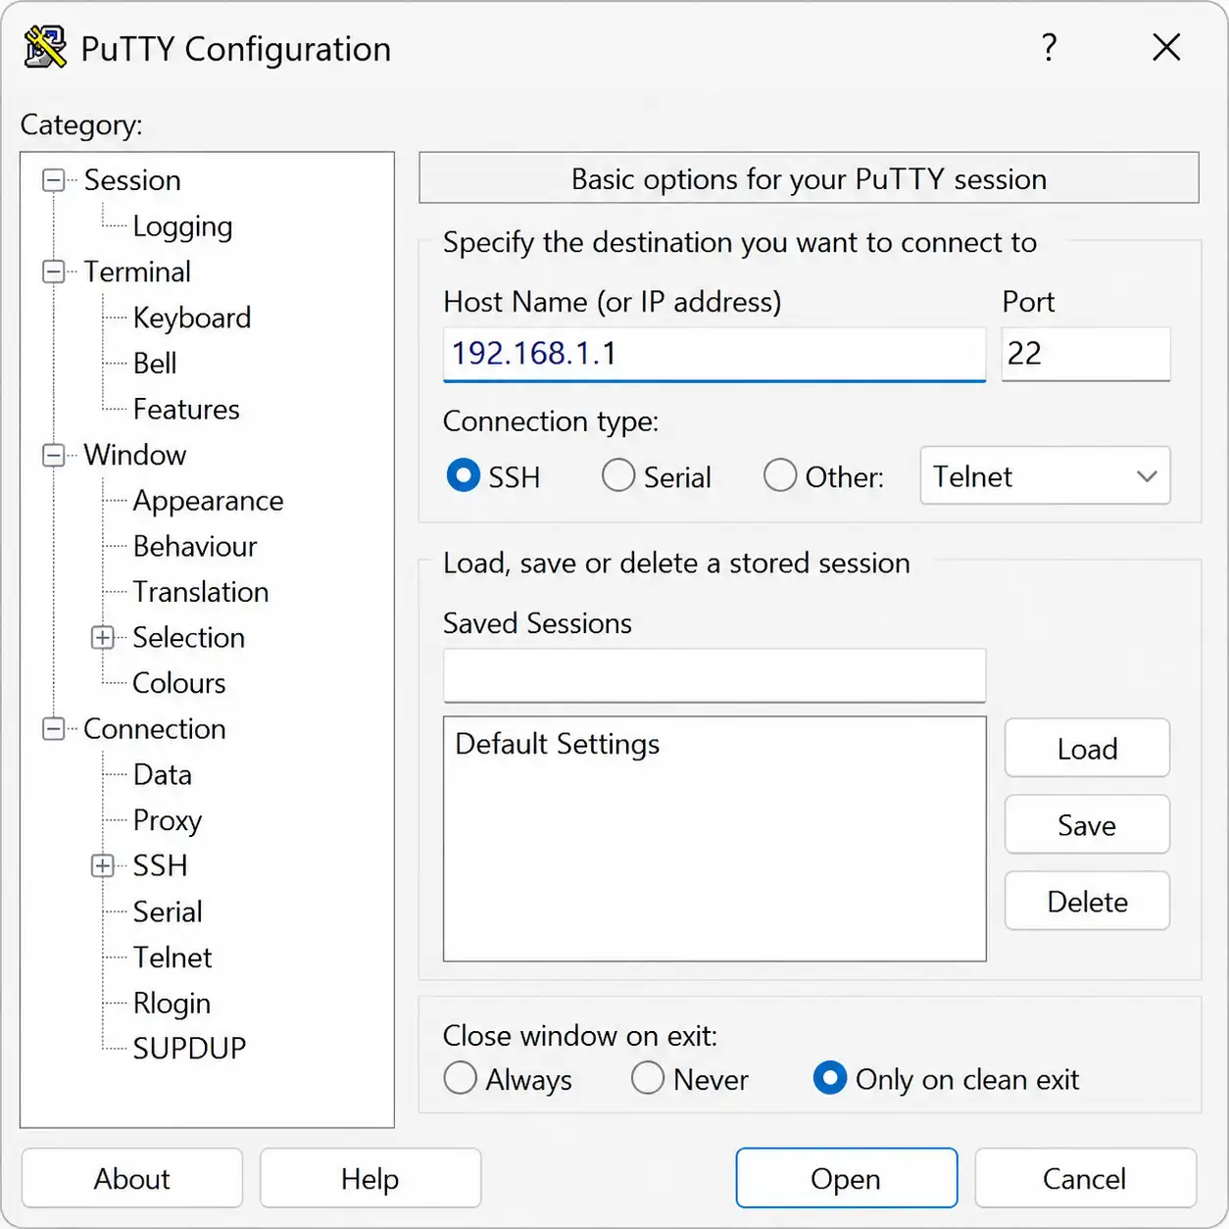Choose Never for close window on exit

648,1078
